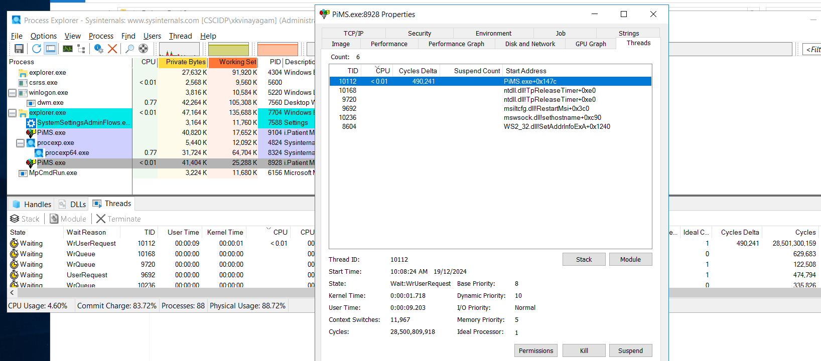Click the Stack button in properties dialog
Viewport: 821px width, 361px height.
click(x=584, y=259)
